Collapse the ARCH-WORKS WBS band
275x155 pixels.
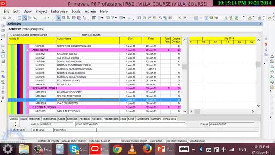(x=27, y=50)
